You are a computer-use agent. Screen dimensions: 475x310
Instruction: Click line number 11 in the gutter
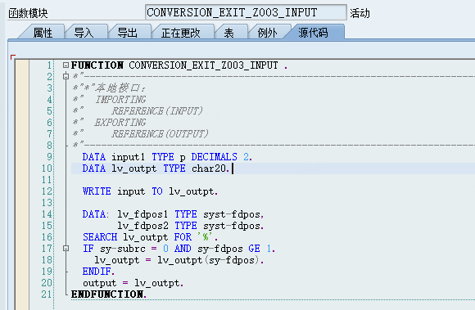click(x=47, y=180)
